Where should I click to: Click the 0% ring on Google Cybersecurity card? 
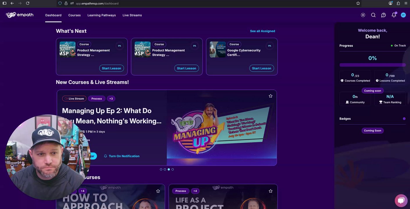click(270, 46)
